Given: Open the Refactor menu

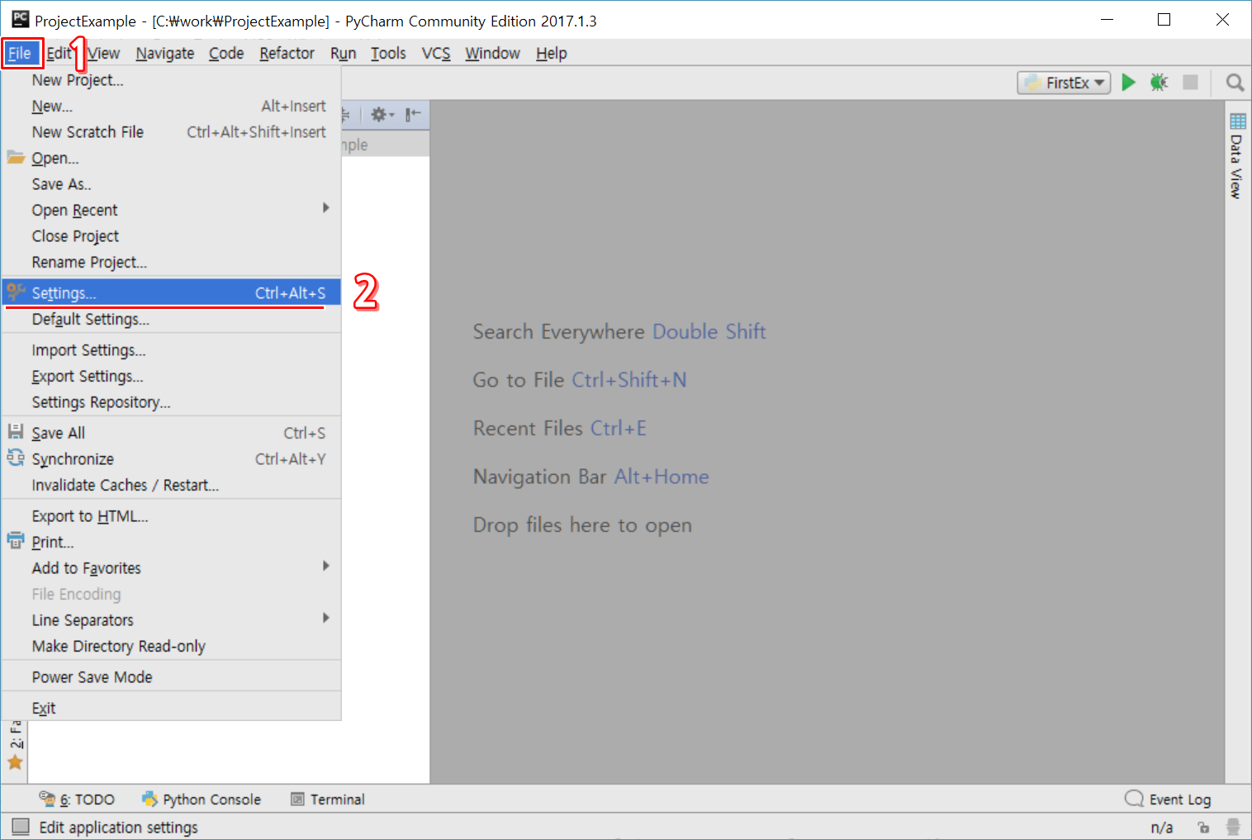Looking at the screenshot, I should point(287,54).
